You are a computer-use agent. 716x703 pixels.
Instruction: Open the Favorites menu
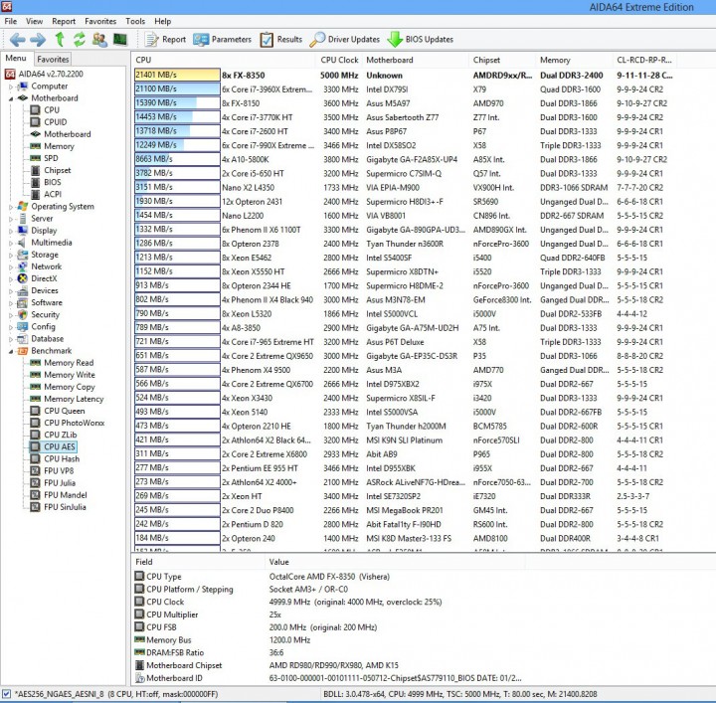[100, 21]
